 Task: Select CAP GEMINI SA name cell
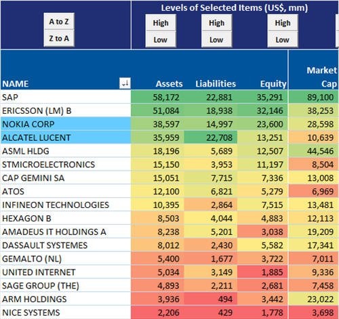[x=66, y=178]
